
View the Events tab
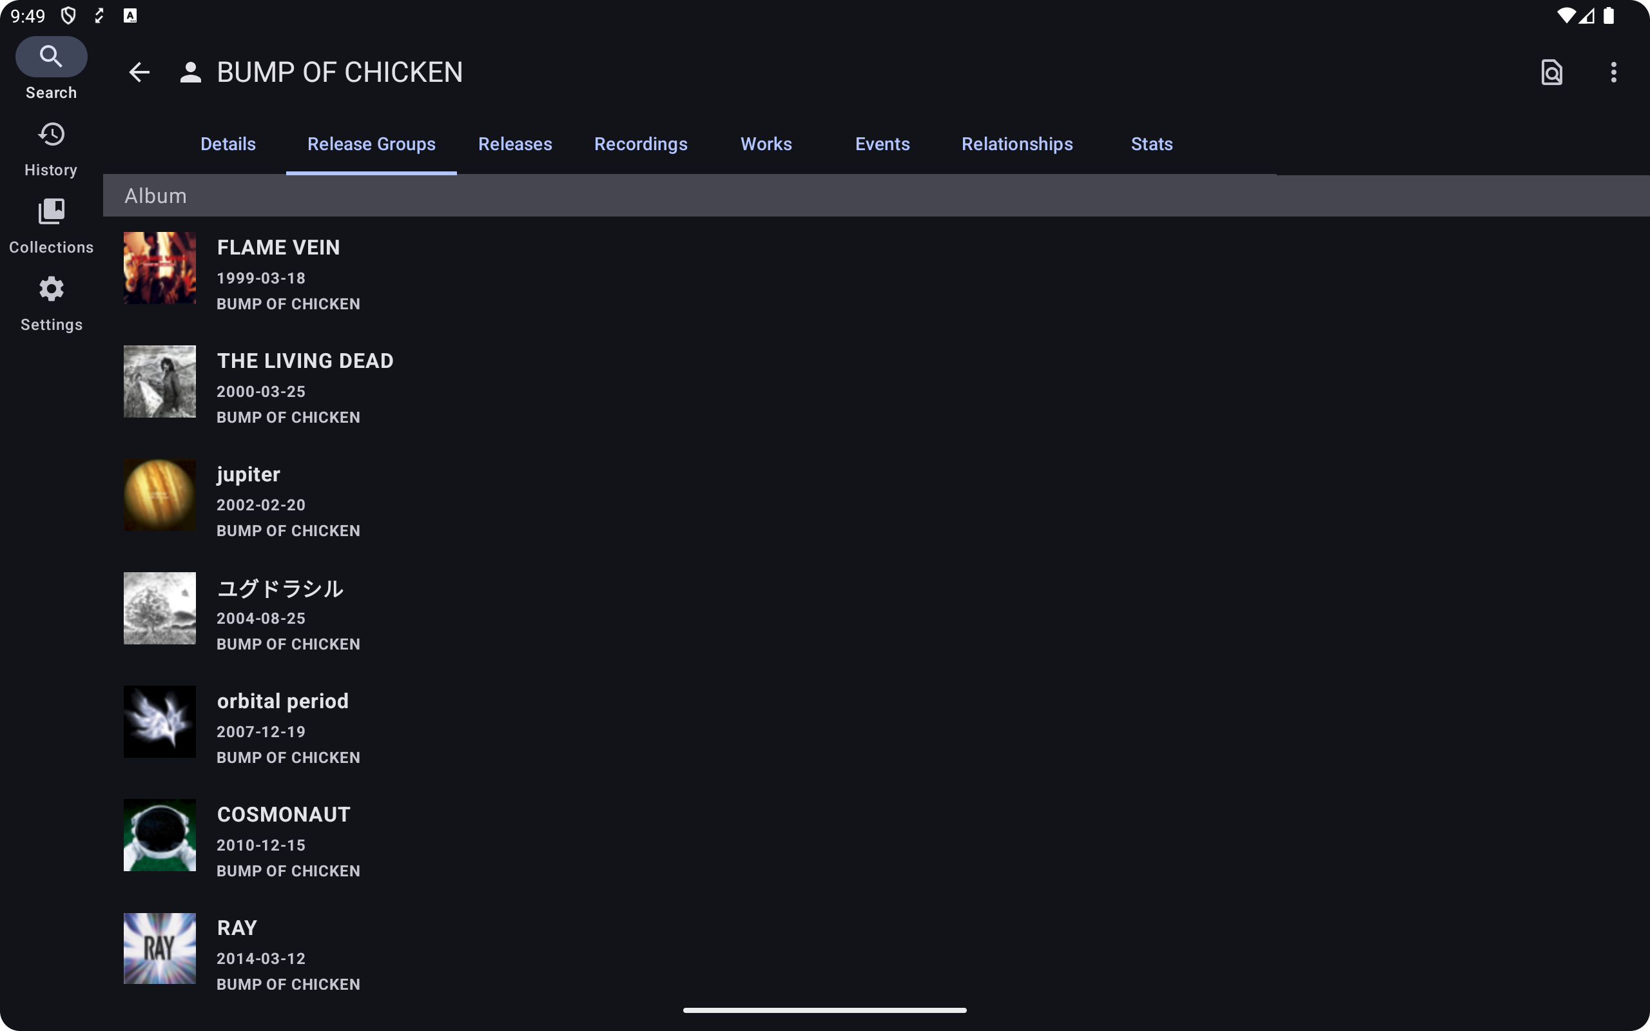pyautogui.click(x=882, y=144)
